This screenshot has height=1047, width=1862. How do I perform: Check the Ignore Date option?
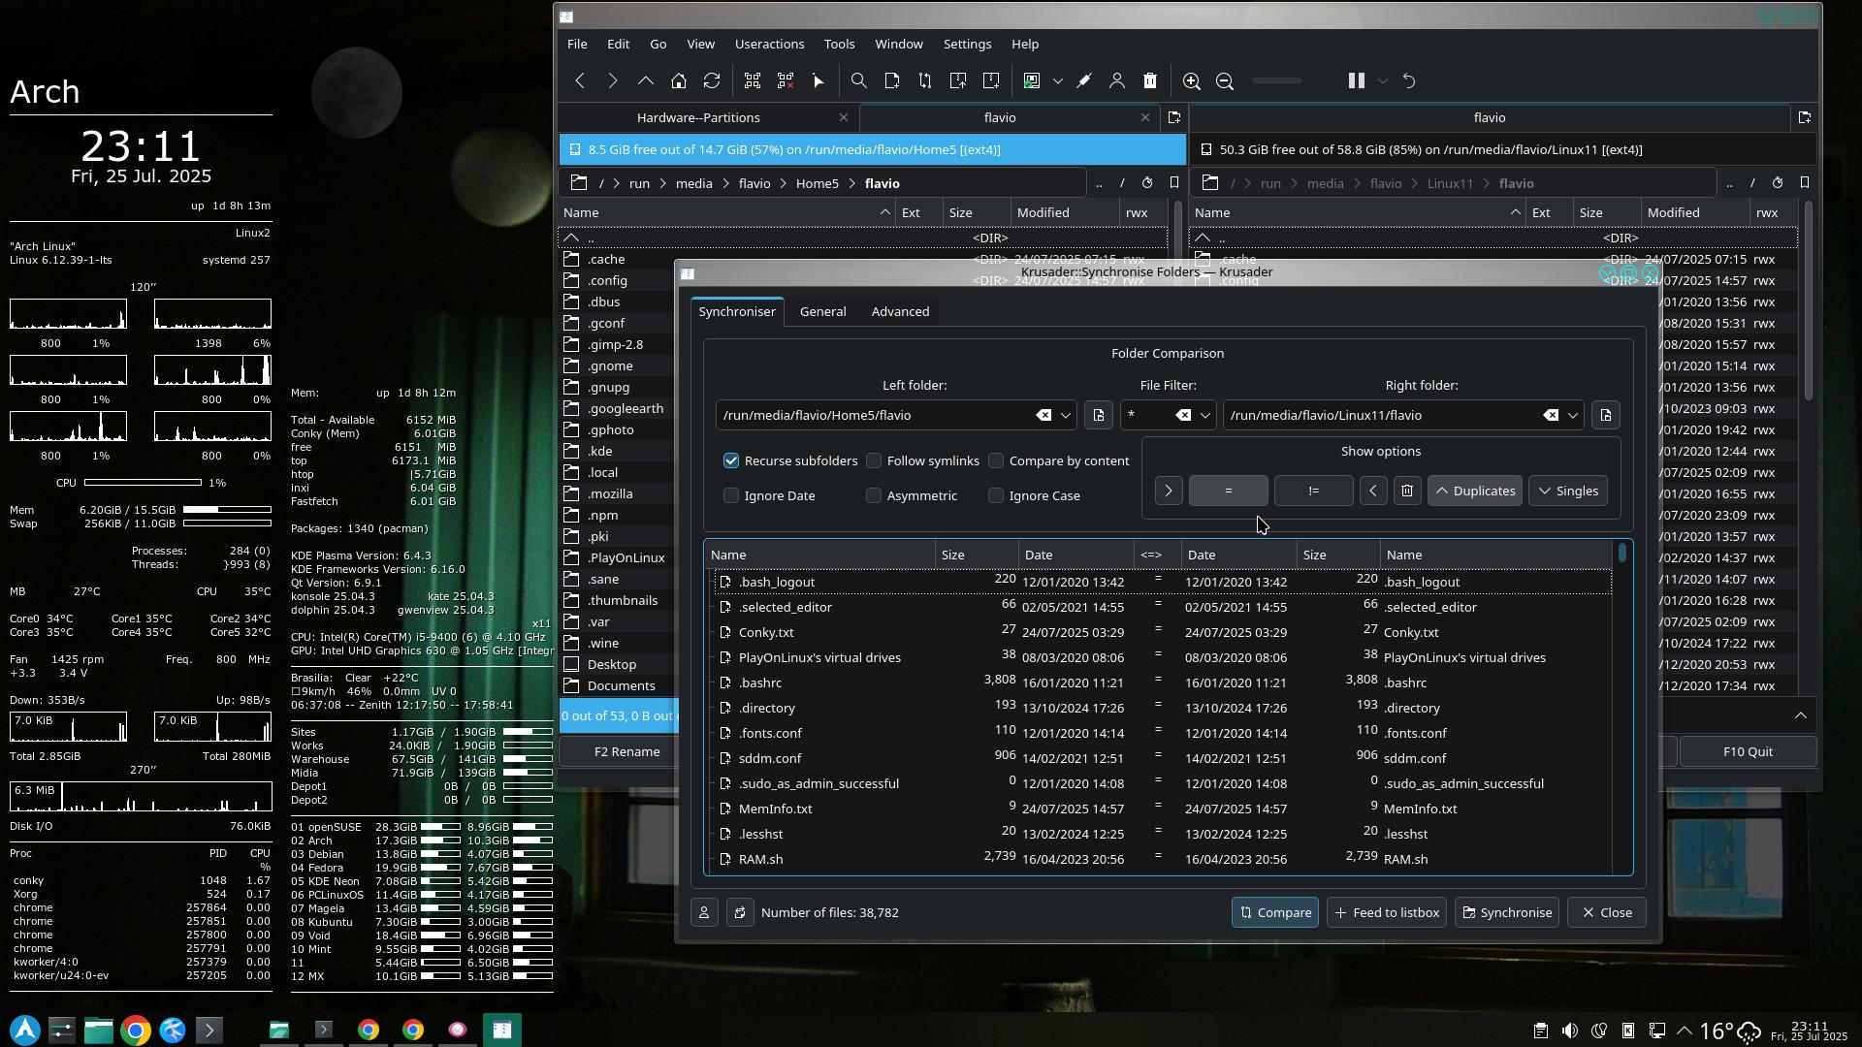coord(731,495)
